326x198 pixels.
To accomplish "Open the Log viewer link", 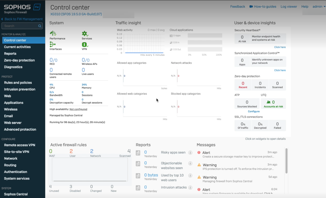I will (289, 6).
